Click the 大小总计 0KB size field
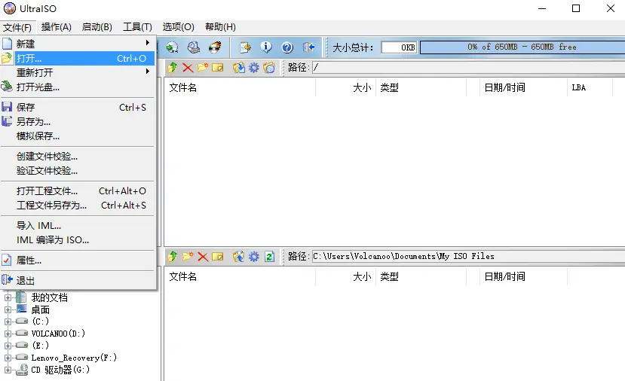The width and height of the screenshot is (625, 381). [x=399, y=47]
